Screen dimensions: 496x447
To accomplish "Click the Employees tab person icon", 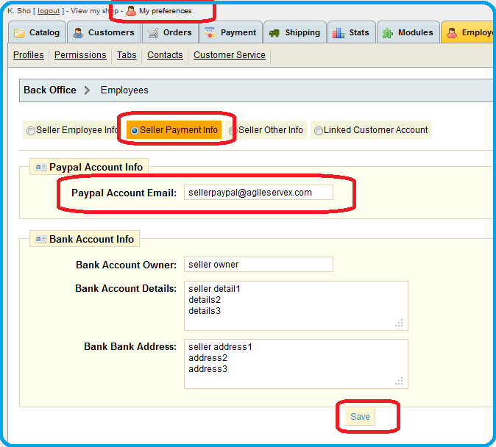I will tap(452, 32).
